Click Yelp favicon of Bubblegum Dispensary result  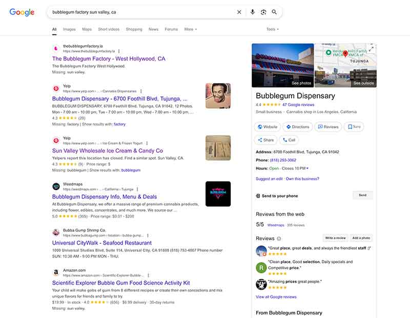tap(56, 88)
